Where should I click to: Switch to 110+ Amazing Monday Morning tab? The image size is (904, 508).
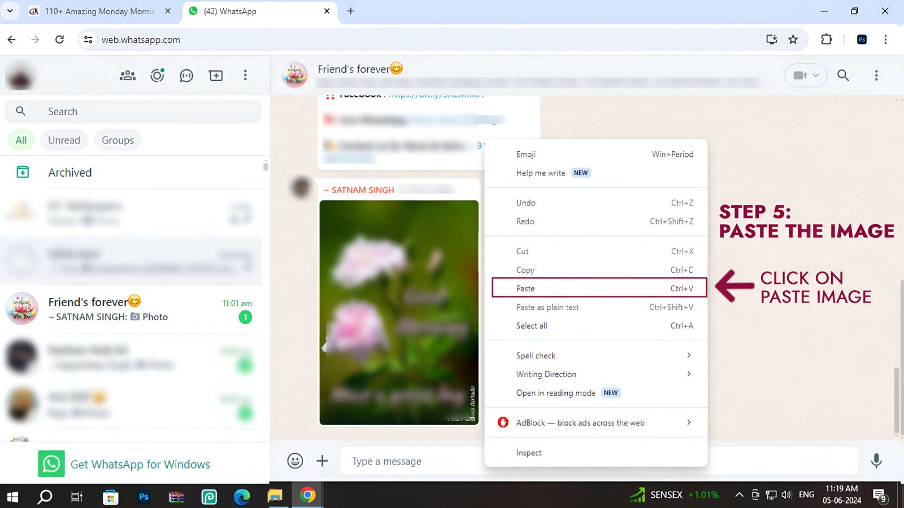(x=101, y=11)
